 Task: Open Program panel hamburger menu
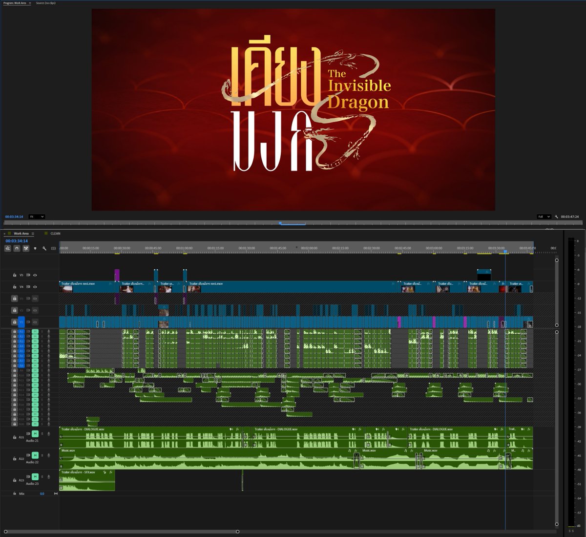pyautogui.click(x=30, y=3)
